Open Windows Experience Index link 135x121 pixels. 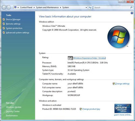tap(90, 58)
